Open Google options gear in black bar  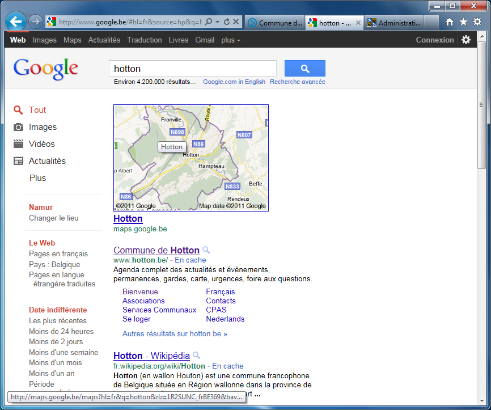coord(466,40)
